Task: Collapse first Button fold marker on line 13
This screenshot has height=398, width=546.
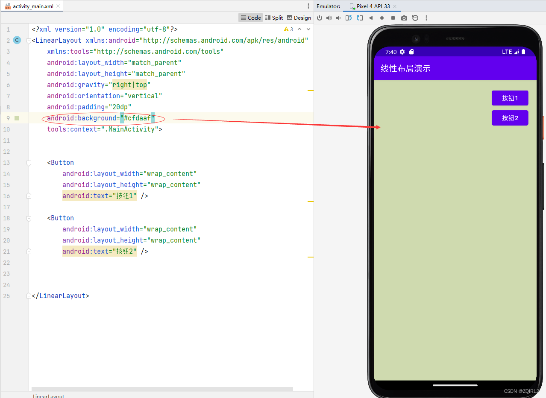Action: pos(29,163)
